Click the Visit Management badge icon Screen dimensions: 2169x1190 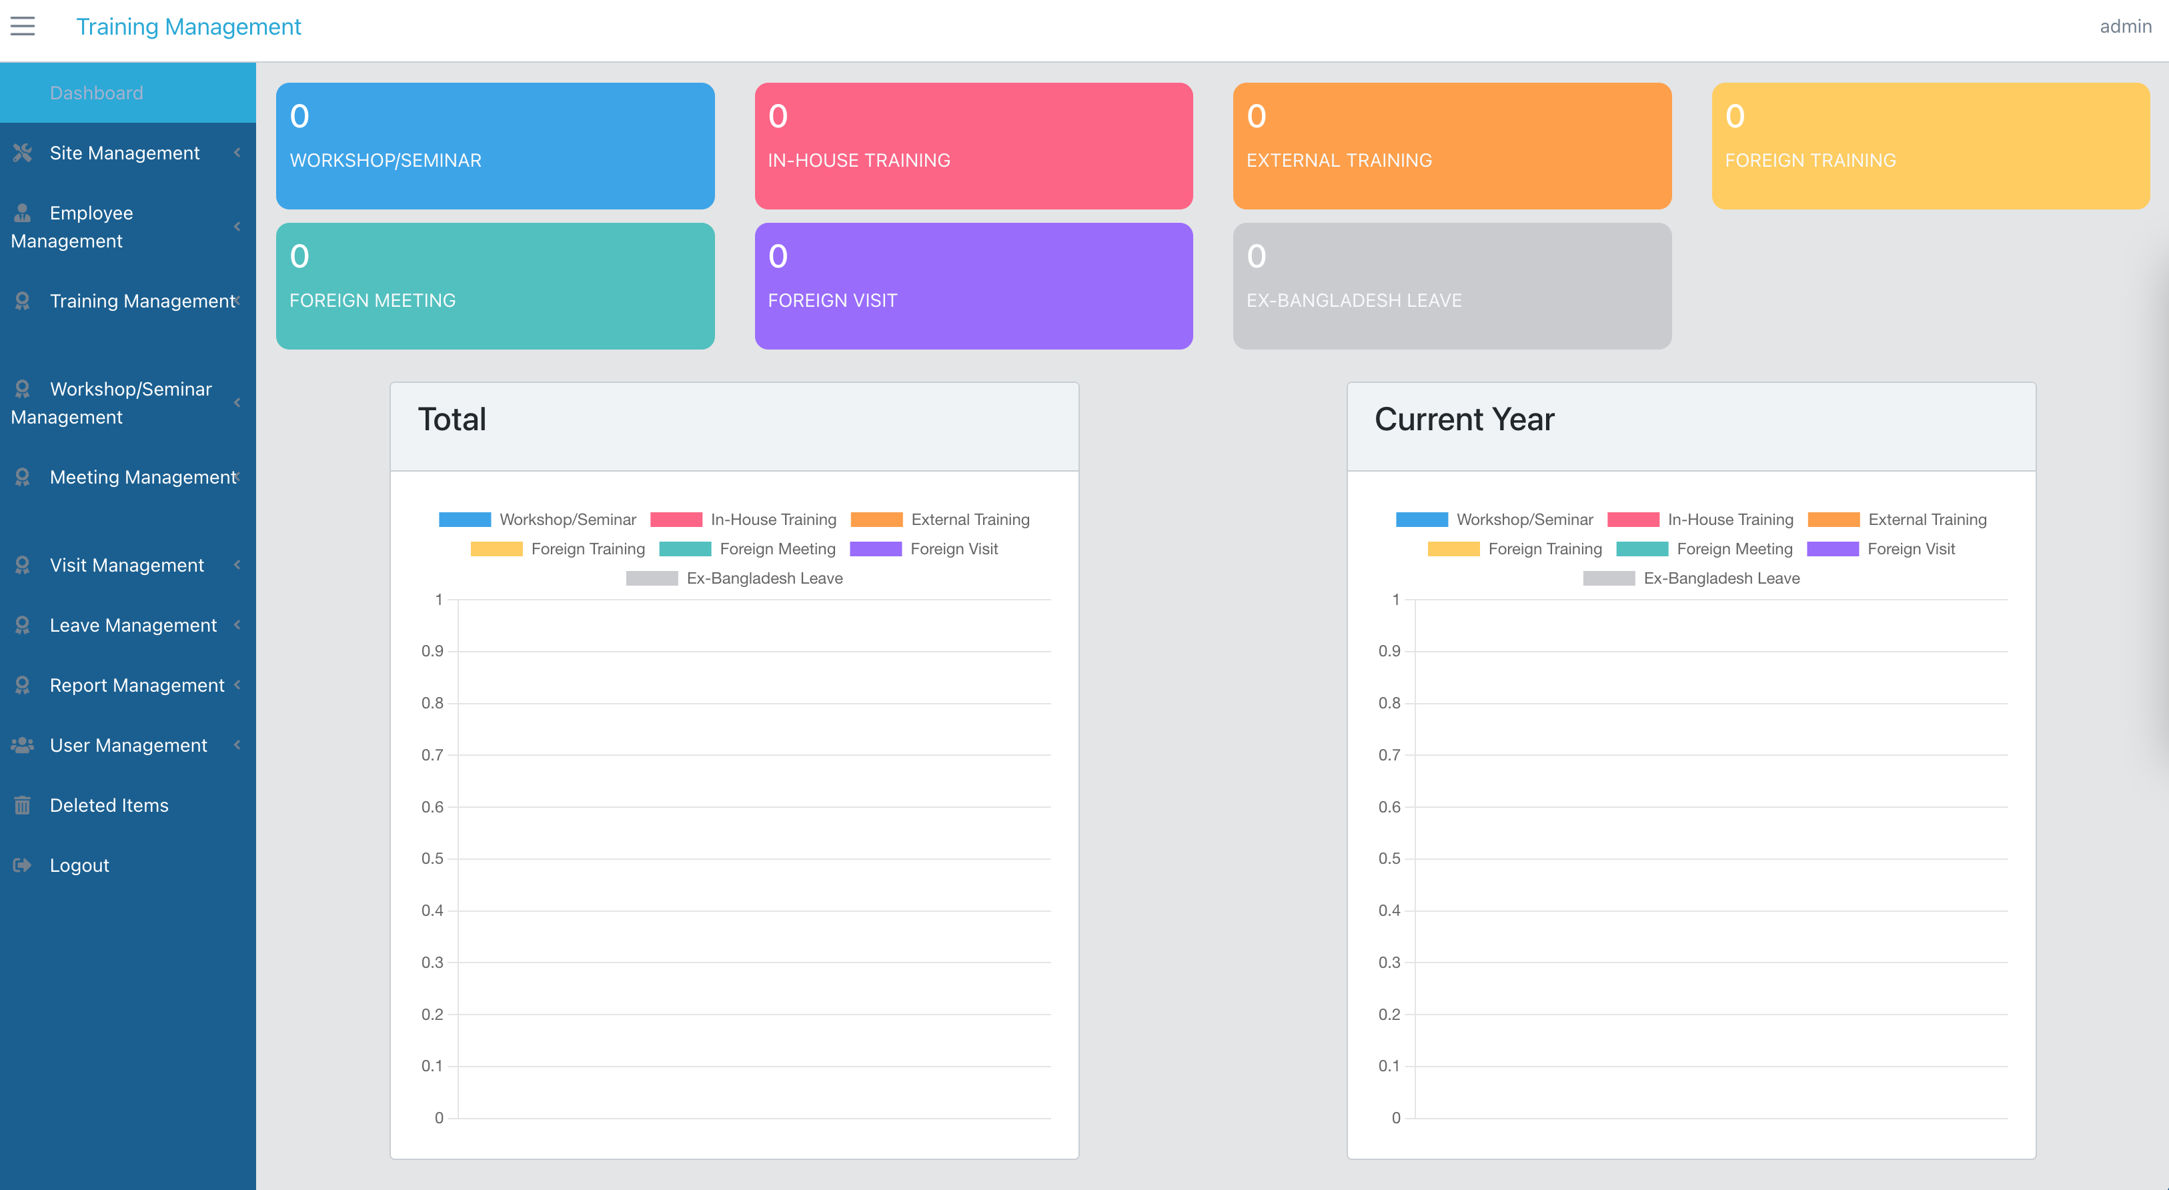coord(23,565)
